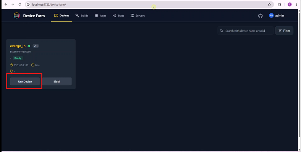
Task: Focus the address bar showing localhost:4723/device-farm/
Action: click(149, 5)
